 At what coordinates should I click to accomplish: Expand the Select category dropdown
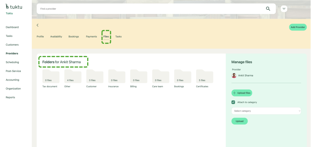click(266, 111)
